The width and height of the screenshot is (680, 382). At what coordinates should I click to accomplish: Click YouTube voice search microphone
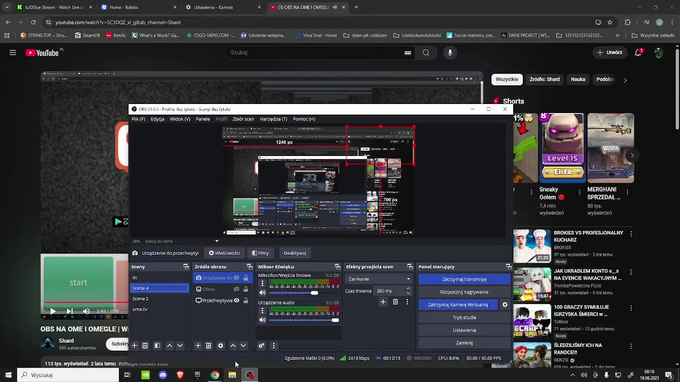coord(450,53)
